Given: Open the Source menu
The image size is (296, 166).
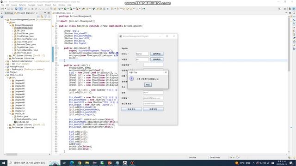Looking at the screenshot, I should pos(14,5).
